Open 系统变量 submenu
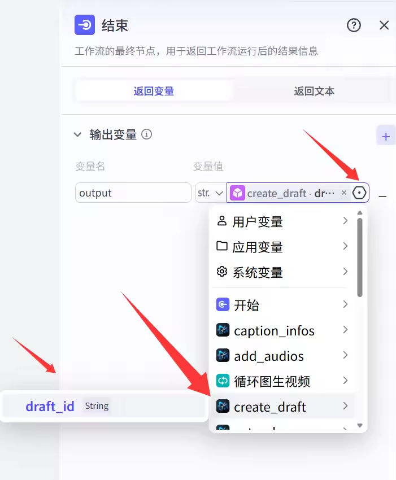This screenshot has height=480, width=396. (345, 272)
